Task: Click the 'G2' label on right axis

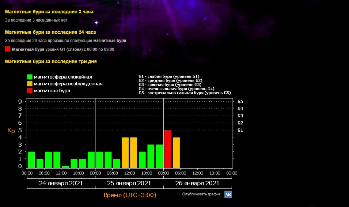Action: click(240, 123)
